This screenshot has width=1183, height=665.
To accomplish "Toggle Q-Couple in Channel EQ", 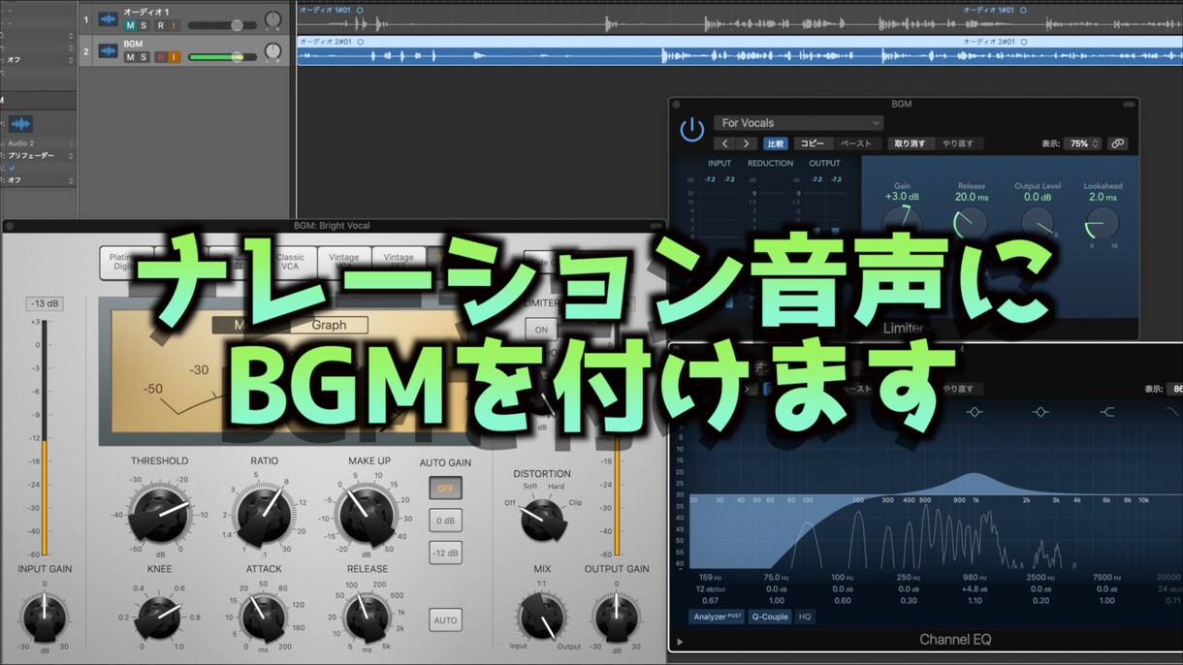I will coord(771,617).
